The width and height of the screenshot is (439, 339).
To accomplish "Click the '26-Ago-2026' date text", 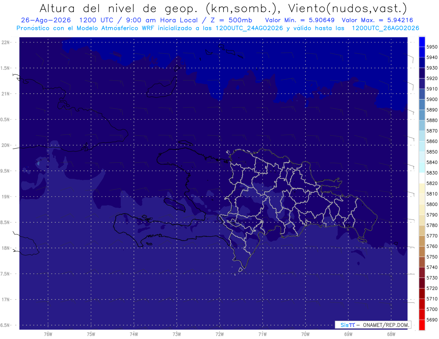I will [46, 20].
